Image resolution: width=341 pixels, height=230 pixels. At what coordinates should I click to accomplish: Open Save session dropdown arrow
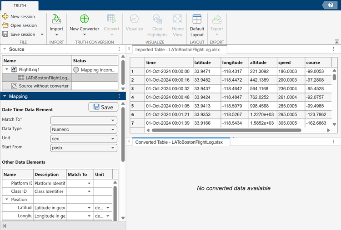42,34
